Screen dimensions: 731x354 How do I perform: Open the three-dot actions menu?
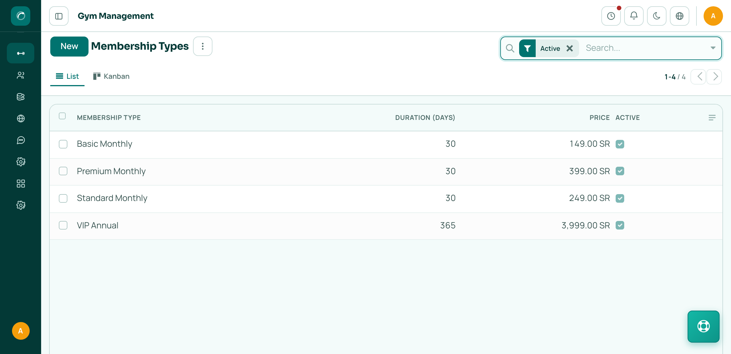click(x=202, y=46)
